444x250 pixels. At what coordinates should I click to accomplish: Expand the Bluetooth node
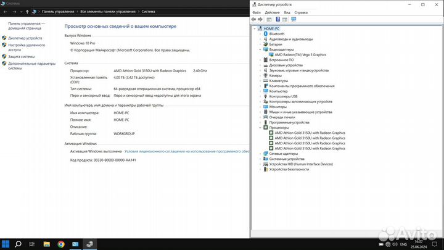(260, 34)
